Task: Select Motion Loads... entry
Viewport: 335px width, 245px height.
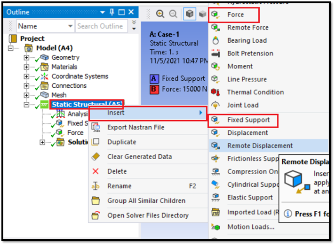Action: [269, 227]
